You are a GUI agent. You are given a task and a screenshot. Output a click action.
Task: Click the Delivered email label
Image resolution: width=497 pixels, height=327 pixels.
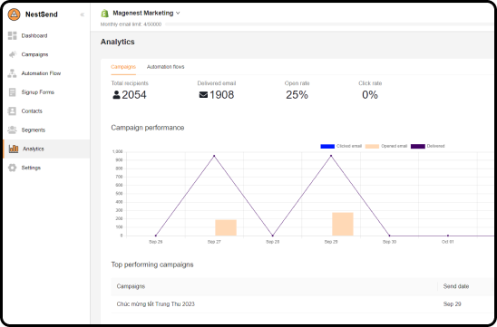[217, 83]
